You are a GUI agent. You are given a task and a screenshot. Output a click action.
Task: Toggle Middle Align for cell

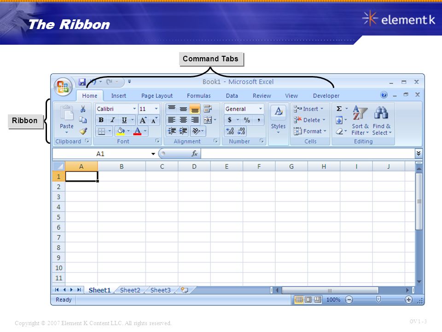click(x=183, y=109)
